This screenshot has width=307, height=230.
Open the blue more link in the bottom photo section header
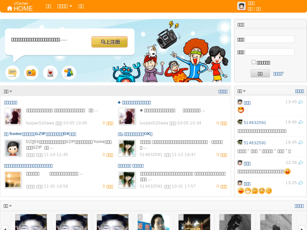[x=299, y=206]
